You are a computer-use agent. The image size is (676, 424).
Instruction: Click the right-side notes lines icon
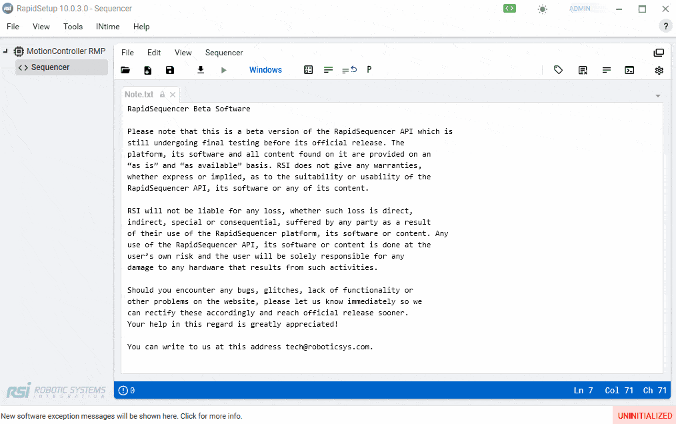point(607,70)
